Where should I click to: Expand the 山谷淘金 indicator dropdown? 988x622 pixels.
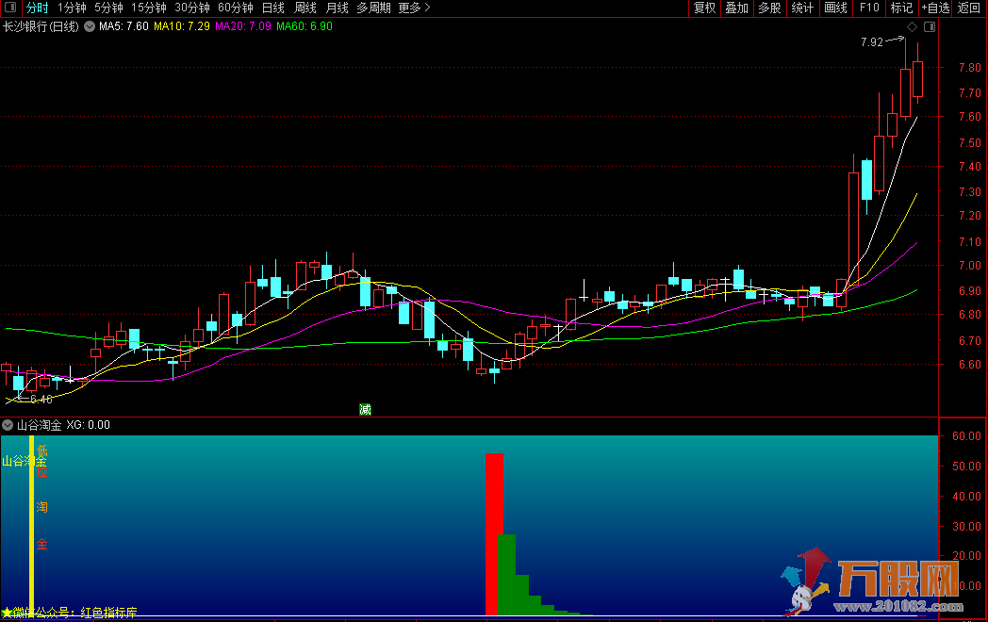pos(8,425)
